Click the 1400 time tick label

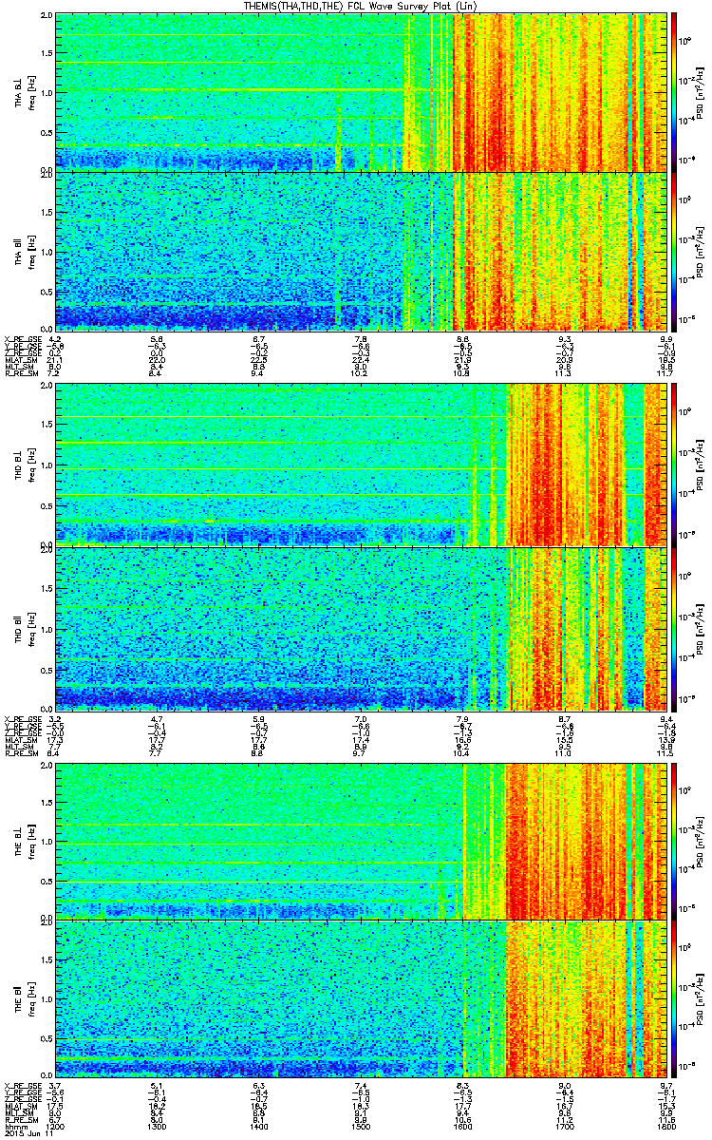click(x=259, y=1128)
